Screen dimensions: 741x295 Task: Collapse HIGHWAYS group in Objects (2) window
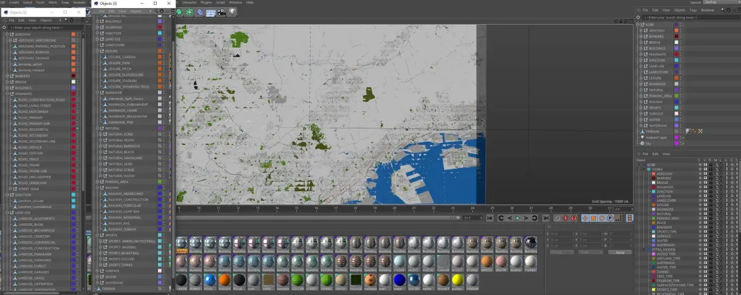(x=7, y=94)
